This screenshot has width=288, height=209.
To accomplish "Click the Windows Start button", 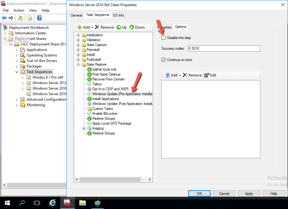I will coord(7,202).
